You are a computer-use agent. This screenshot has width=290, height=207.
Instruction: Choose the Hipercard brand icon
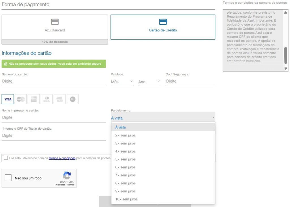pos(59,99)
